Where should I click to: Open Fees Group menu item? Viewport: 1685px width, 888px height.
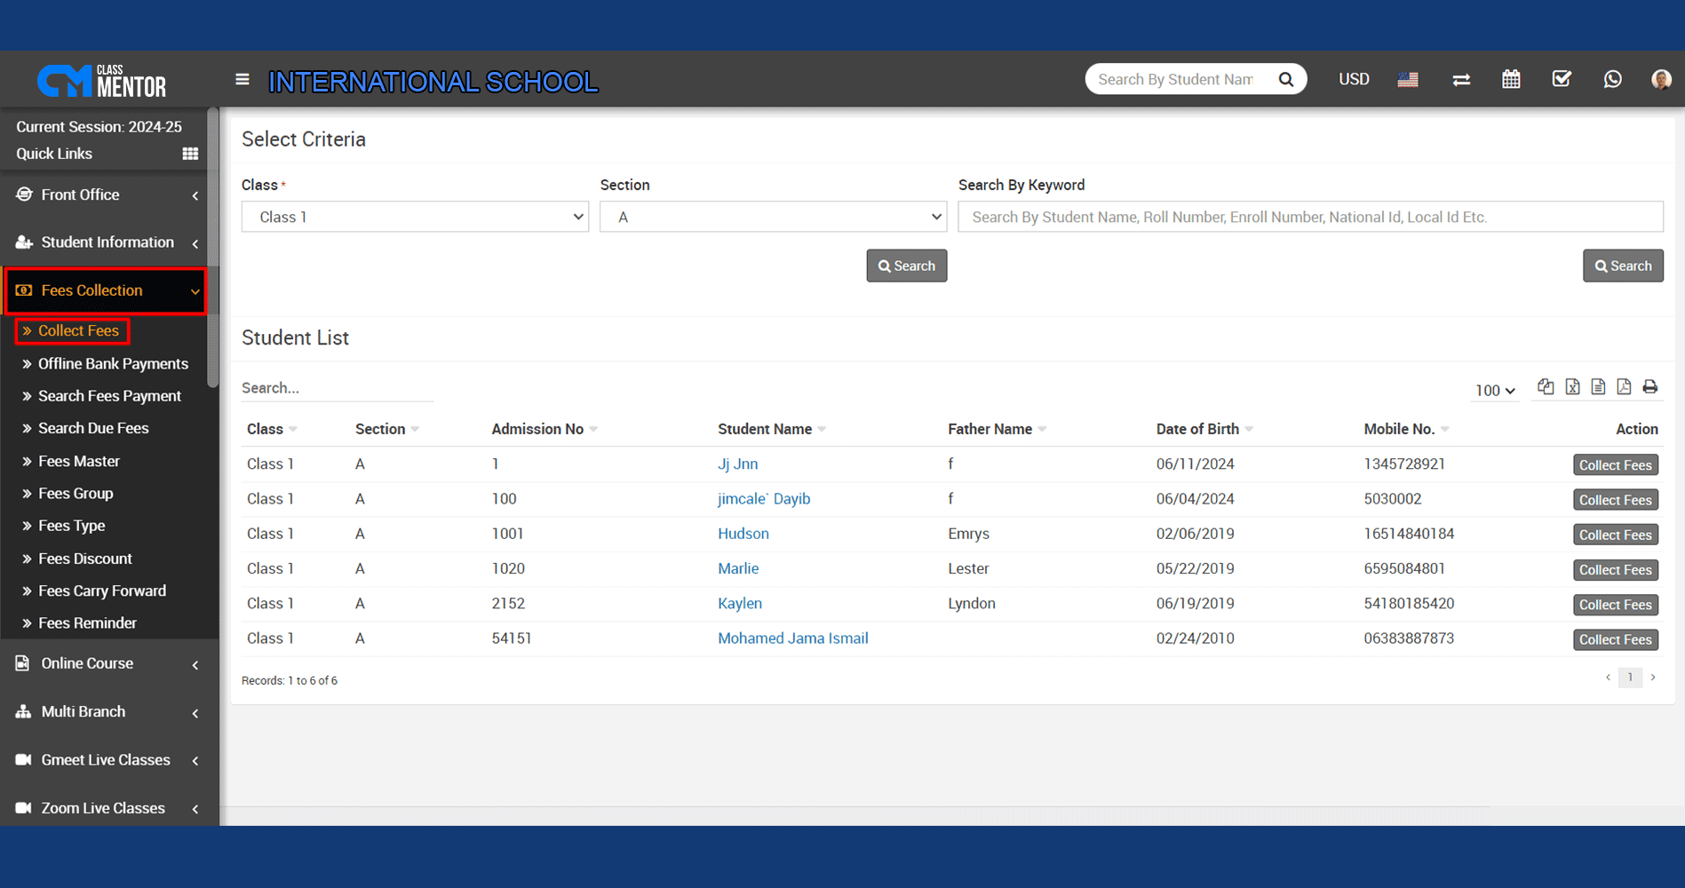76,493
